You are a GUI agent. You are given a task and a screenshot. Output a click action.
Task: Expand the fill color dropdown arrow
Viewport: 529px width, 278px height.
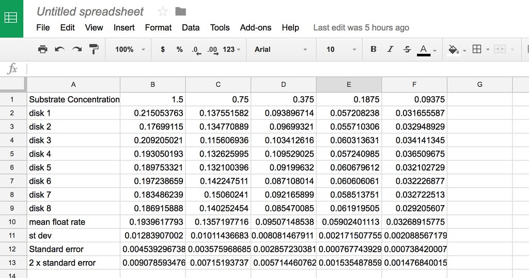point(464,51)
